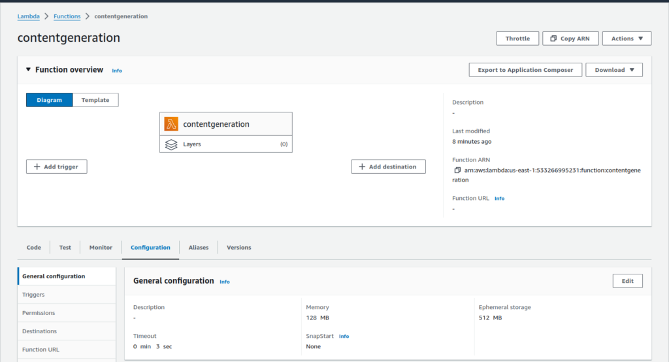The image size is (669, 362).
Task: Open Info link next to Function overview
Action: [117, 71]
